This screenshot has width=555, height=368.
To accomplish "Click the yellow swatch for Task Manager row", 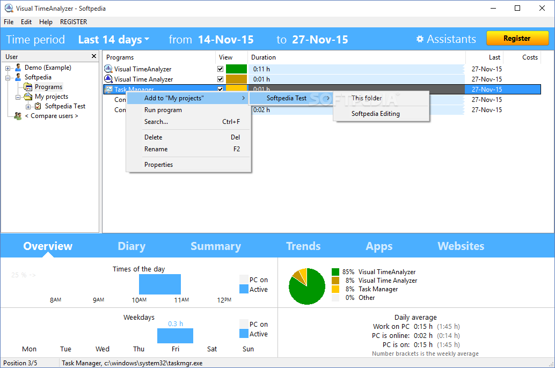I will 236,88.
